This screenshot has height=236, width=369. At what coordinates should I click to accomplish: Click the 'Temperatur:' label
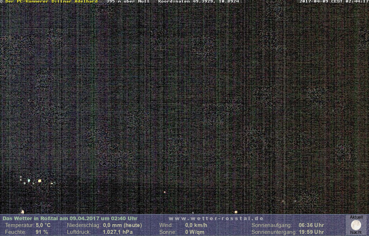[x=20, y=225]
